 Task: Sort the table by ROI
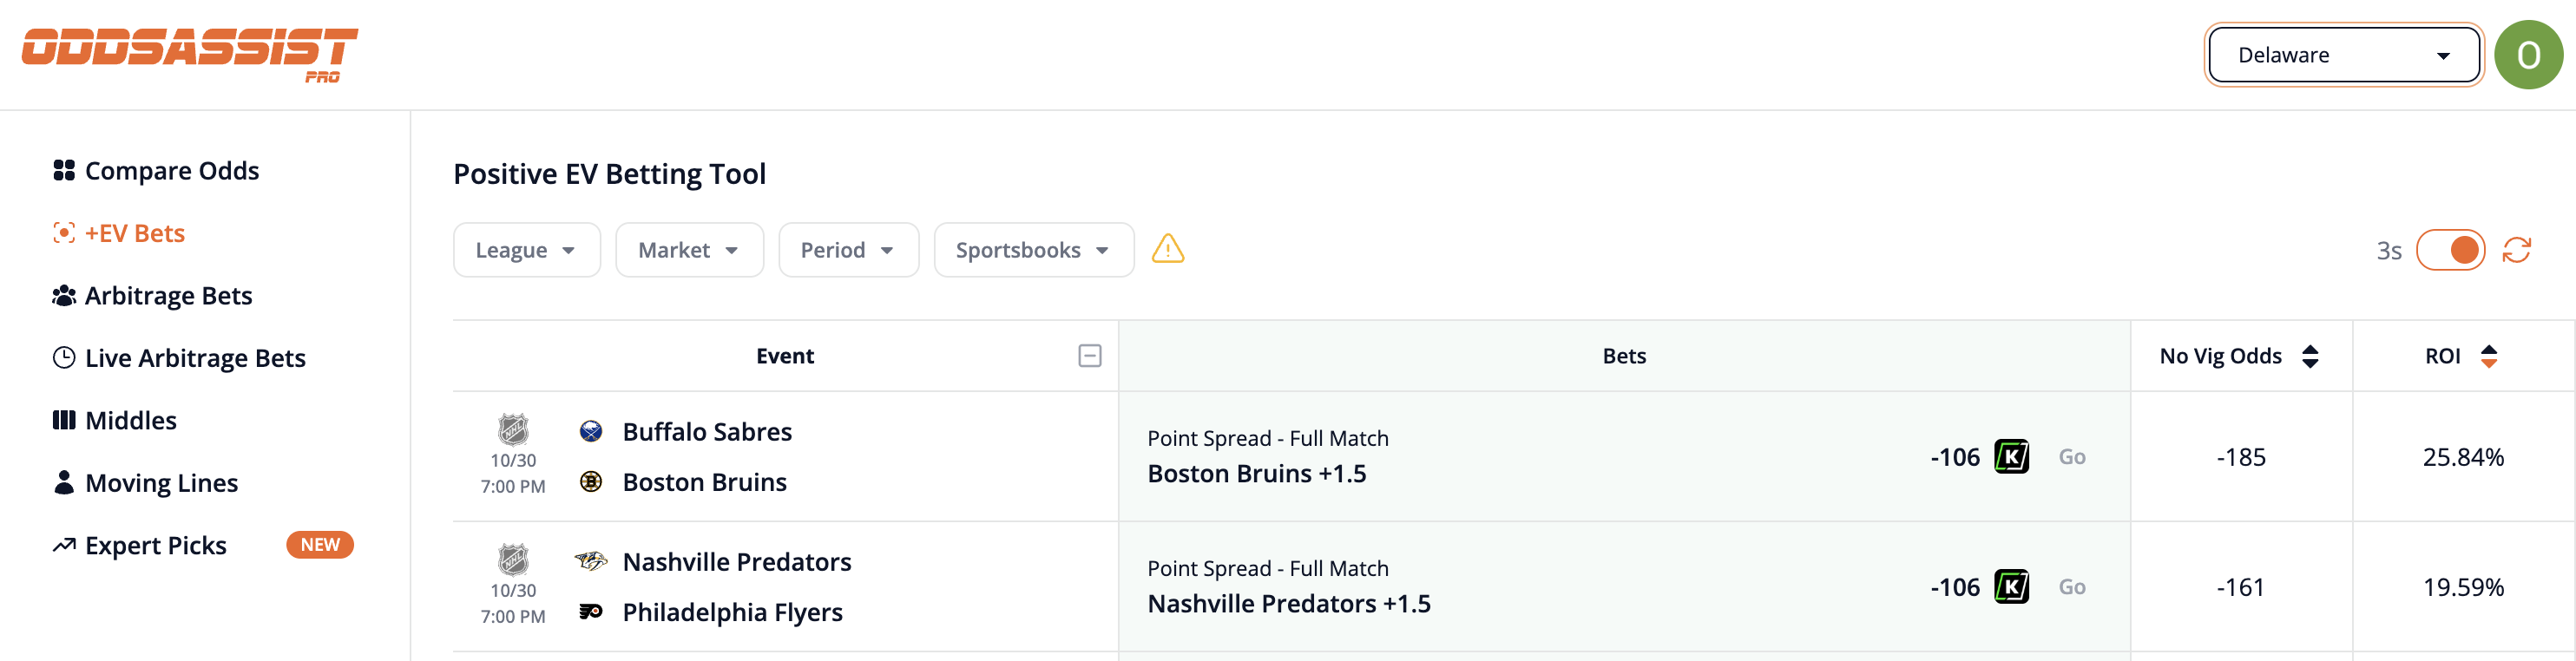click(2489, 355)
